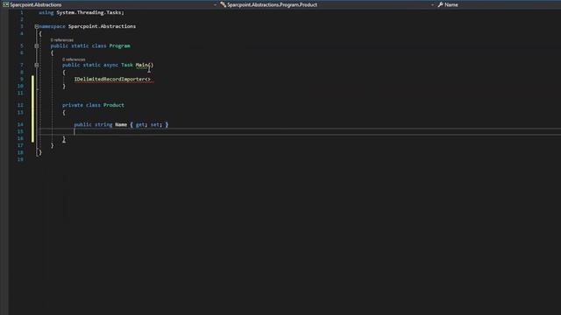Click the Name property identifier on line 14
This screenshot has width=561, height=315.
[x=121, y=124]
